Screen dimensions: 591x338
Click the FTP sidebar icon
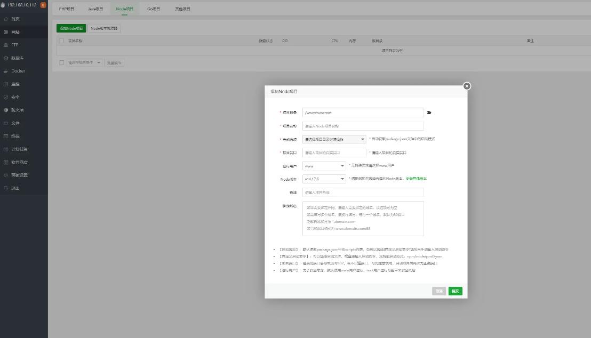pyautogui.click(x=6, y=45)
